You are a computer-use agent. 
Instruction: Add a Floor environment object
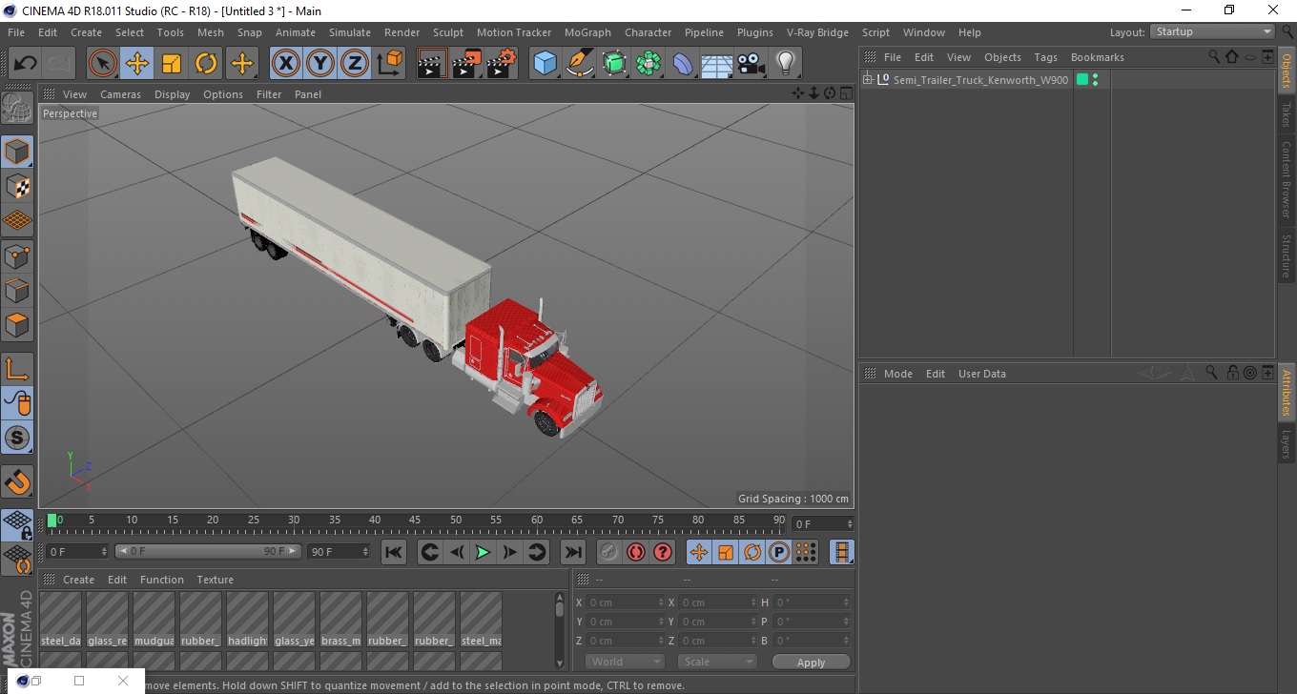(x=717, y=64)
